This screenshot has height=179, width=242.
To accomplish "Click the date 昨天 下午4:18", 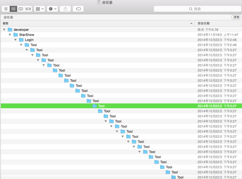I will [208, 30].
